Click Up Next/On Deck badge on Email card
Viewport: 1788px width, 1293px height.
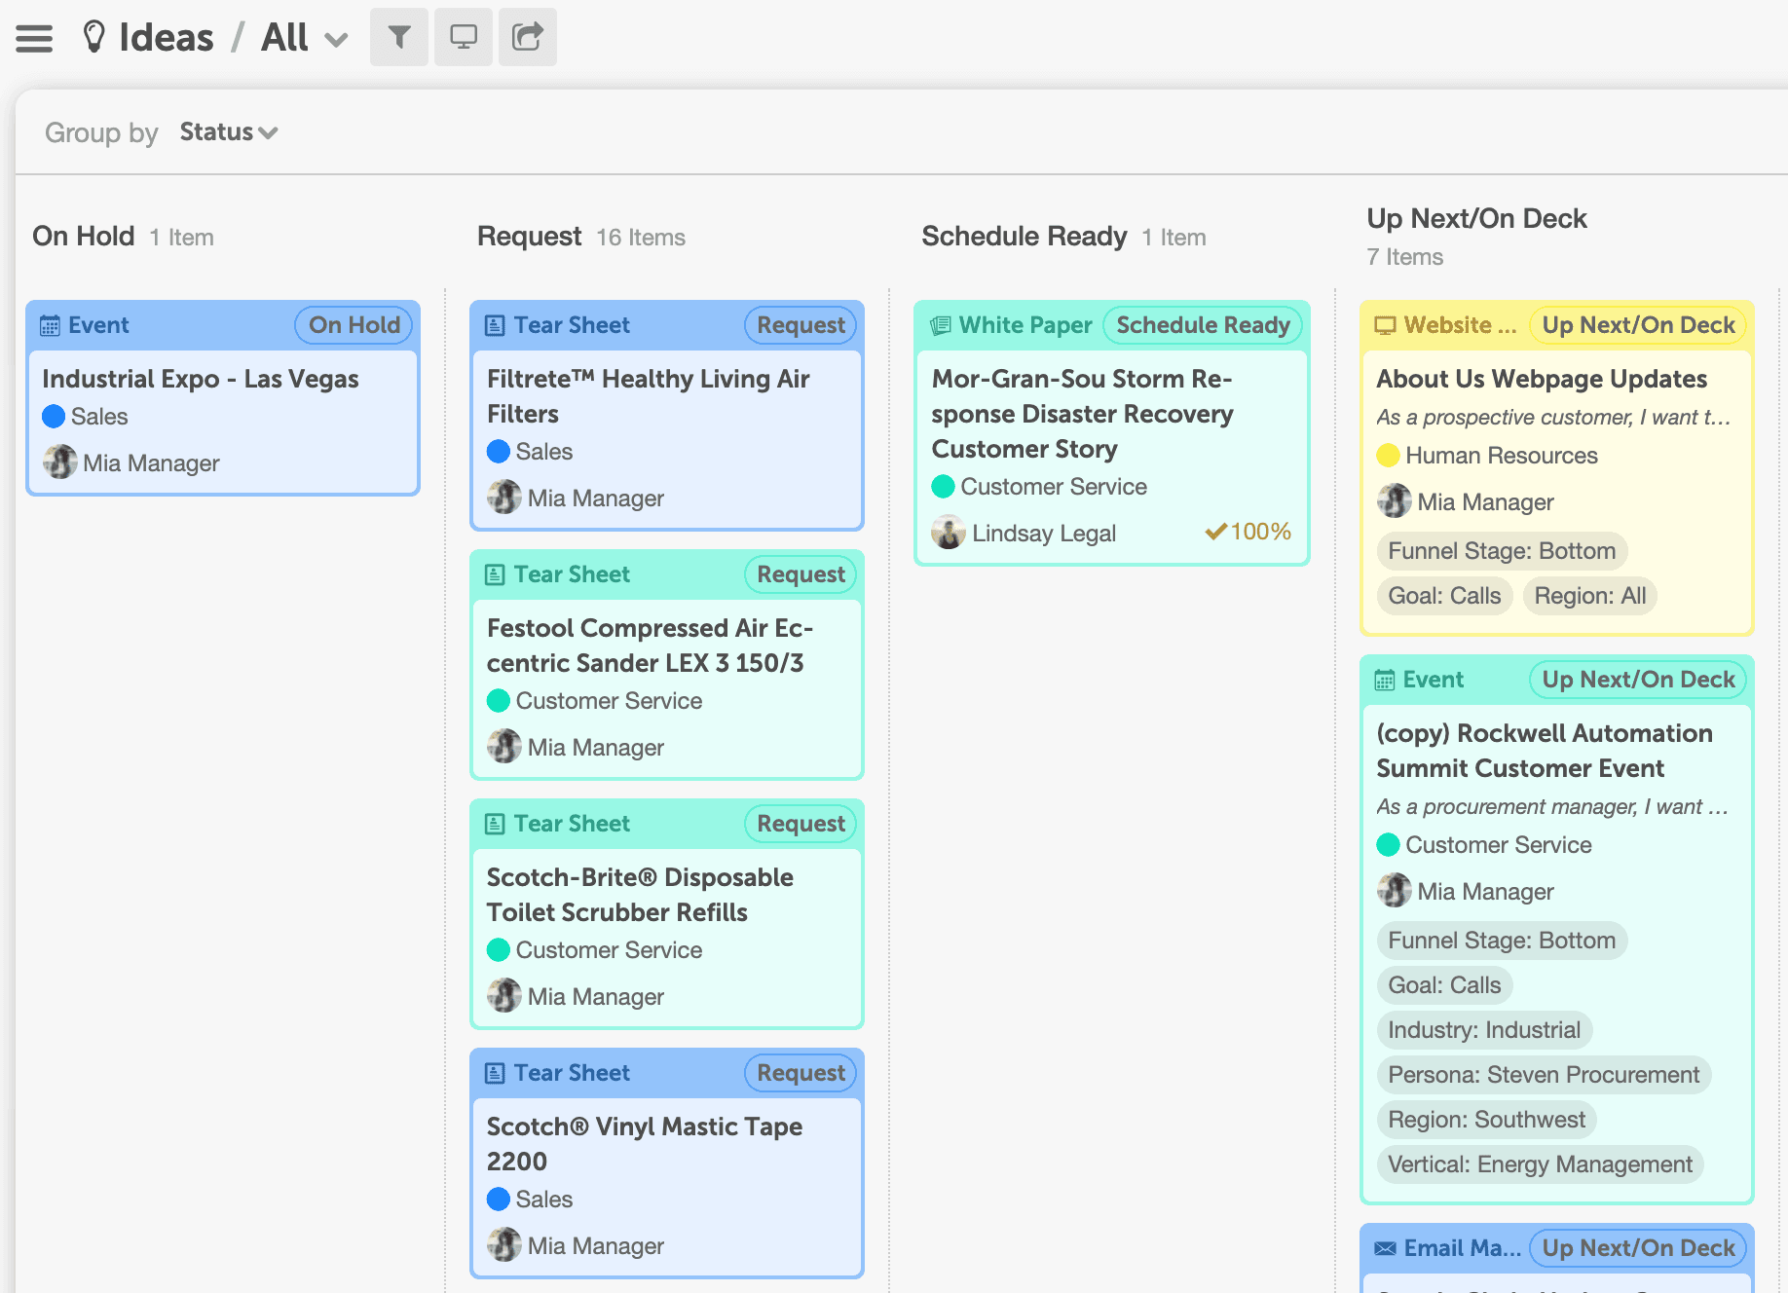point(1638,1248)
